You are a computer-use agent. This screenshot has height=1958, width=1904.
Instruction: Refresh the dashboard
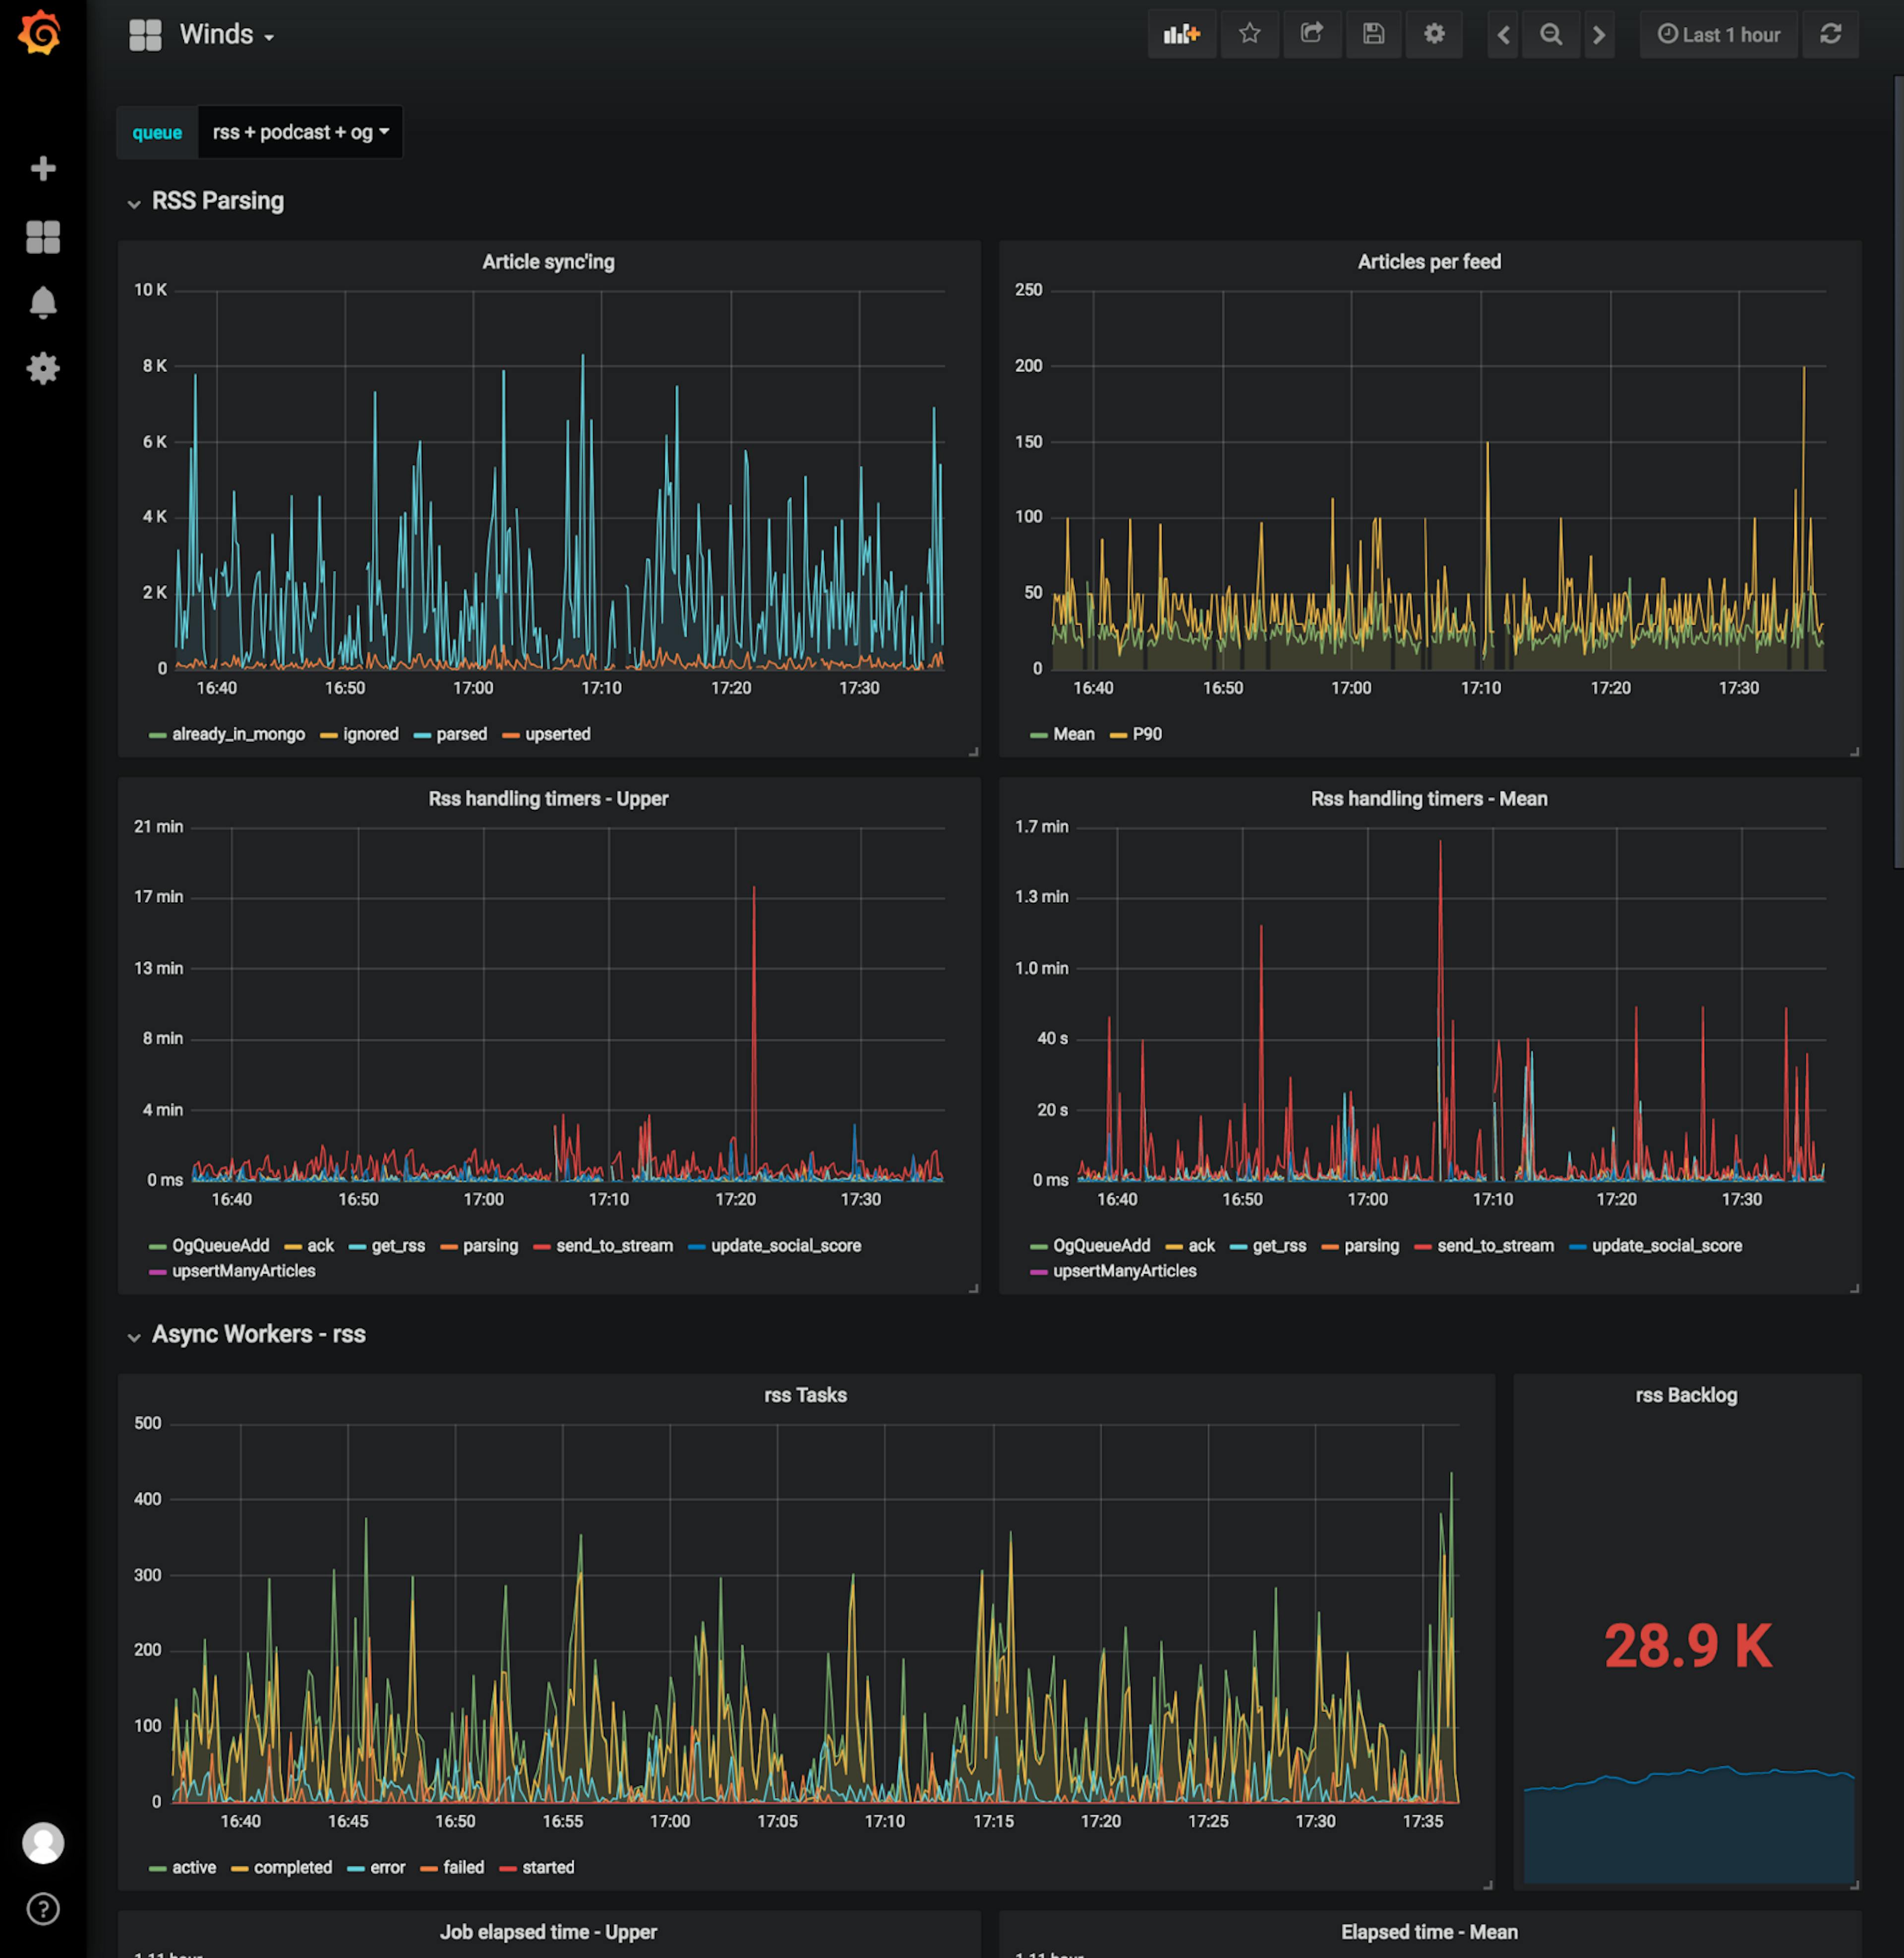pos(1830,34)
